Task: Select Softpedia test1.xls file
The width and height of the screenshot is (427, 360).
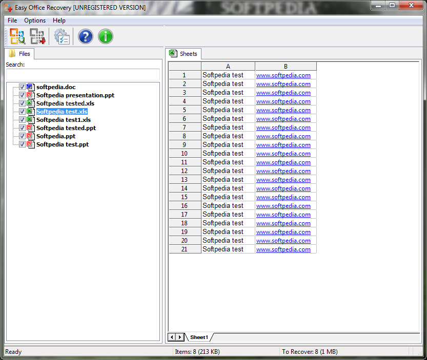Action: (x=64, y=120)
